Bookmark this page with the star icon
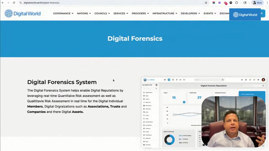 [x=206, y=3]
